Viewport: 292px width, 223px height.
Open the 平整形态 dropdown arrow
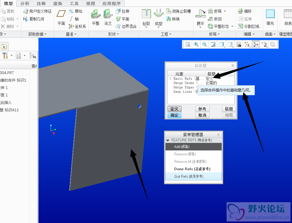(232, 26)
